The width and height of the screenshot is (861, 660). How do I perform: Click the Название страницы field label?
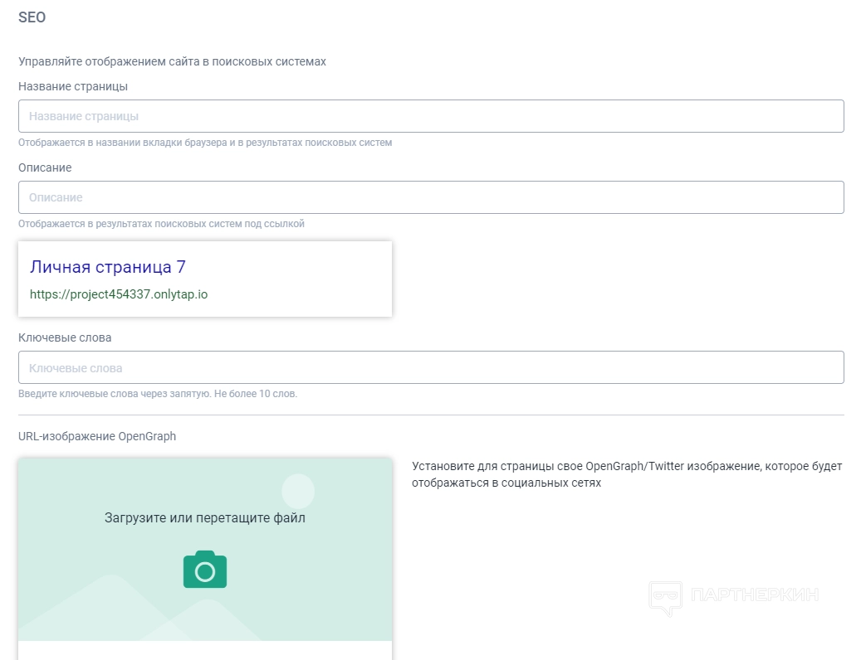coord(73,85)
